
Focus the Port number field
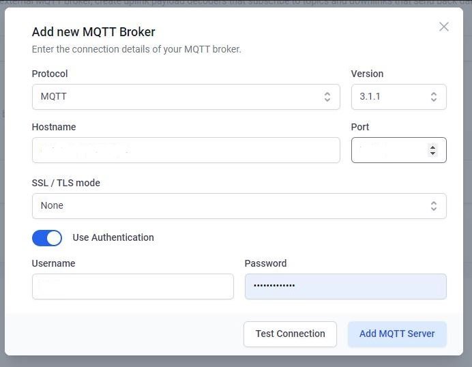(x=389, y=150)
